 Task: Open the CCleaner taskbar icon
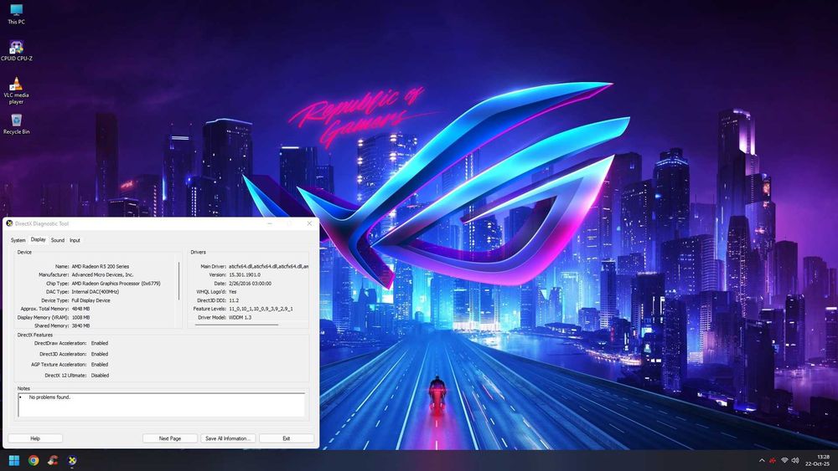52,460
